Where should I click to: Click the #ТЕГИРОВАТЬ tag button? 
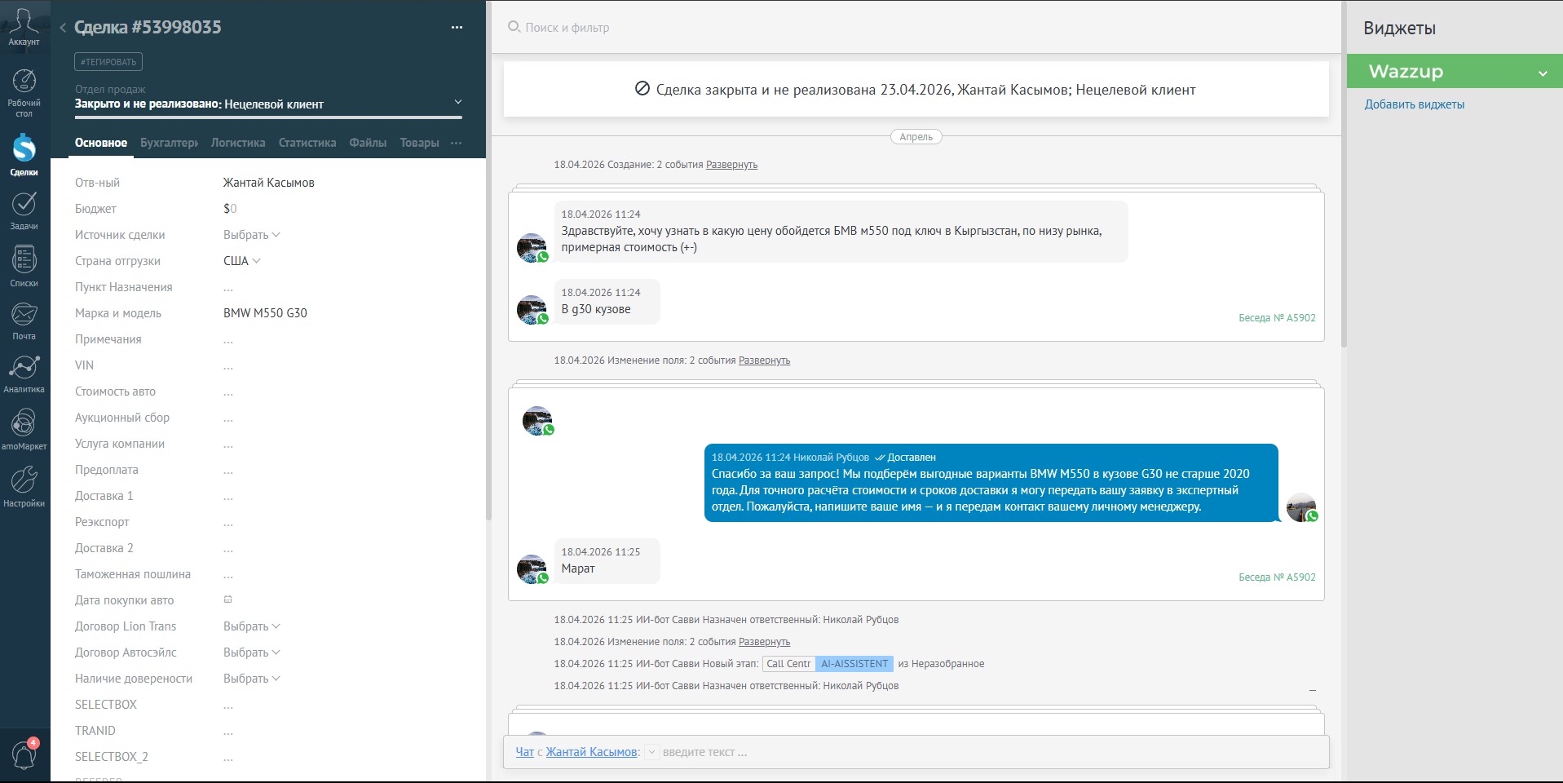108,62
